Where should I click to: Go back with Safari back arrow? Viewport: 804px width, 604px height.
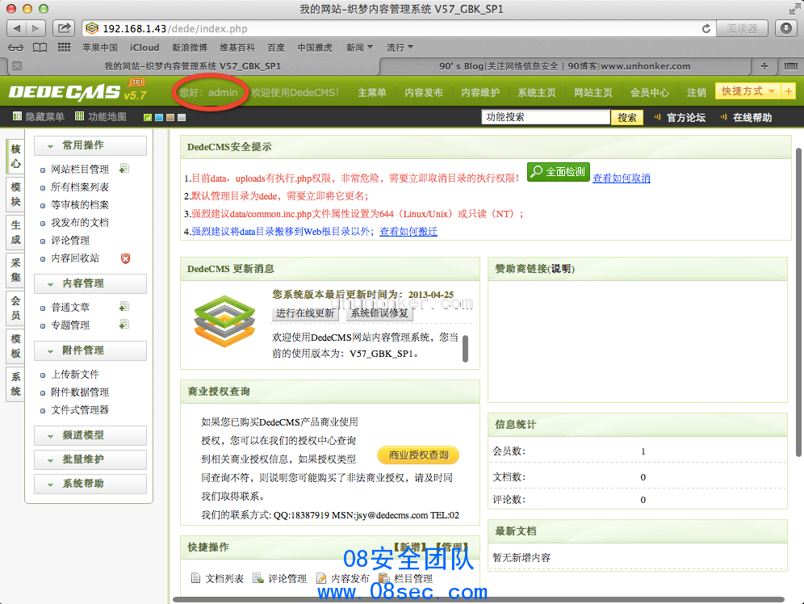[16, 28]
